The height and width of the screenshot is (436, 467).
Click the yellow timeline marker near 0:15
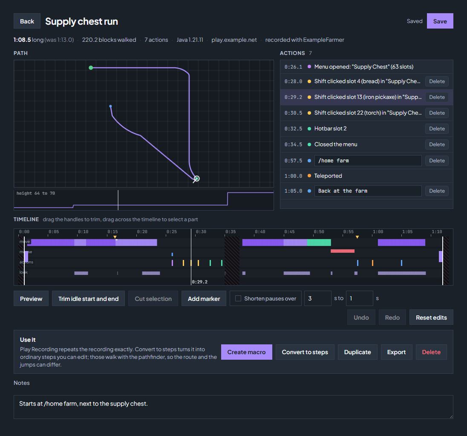(x=115, y=237)
